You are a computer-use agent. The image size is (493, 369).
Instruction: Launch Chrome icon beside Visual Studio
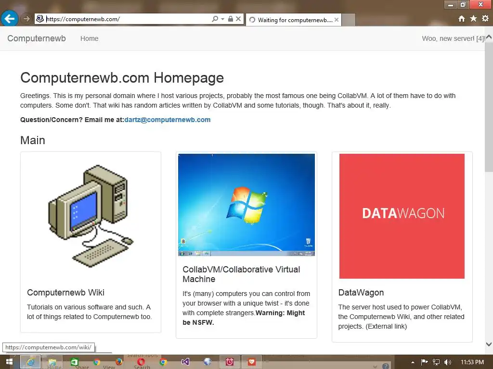coord(163,362)
